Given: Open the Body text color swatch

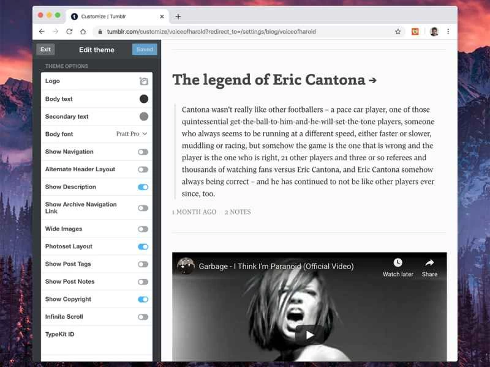Looking at the screenshot, I should click(143, 99).
